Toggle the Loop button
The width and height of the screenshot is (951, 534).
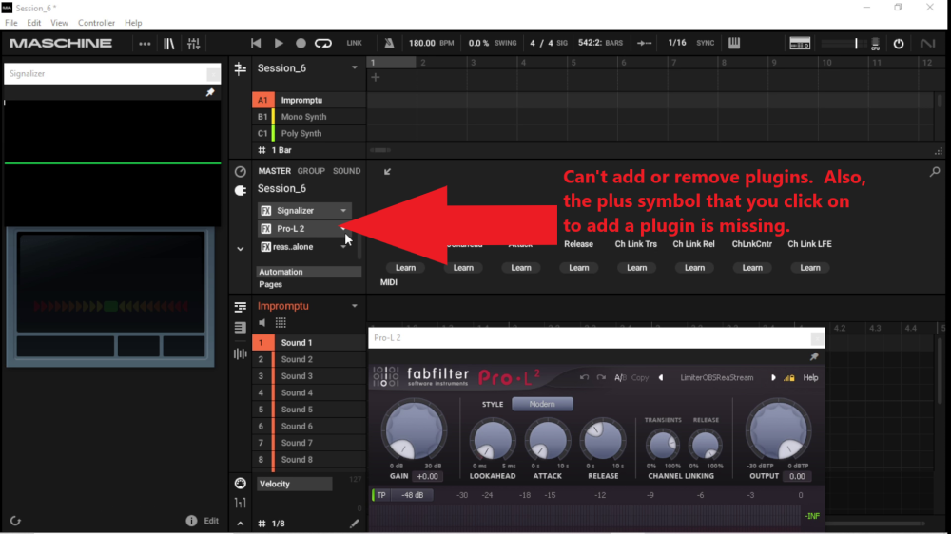point(323,43)
